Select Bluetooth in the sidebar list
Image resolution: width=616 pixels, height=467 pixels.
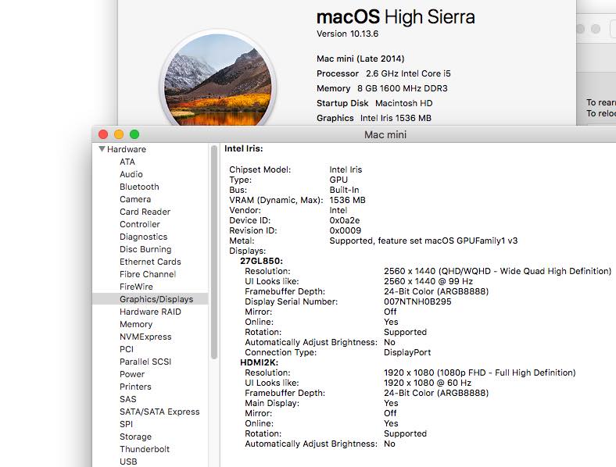point(139,187)
